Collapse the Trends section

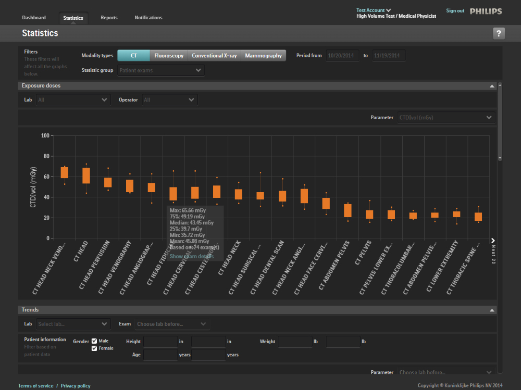click(491, 310)
